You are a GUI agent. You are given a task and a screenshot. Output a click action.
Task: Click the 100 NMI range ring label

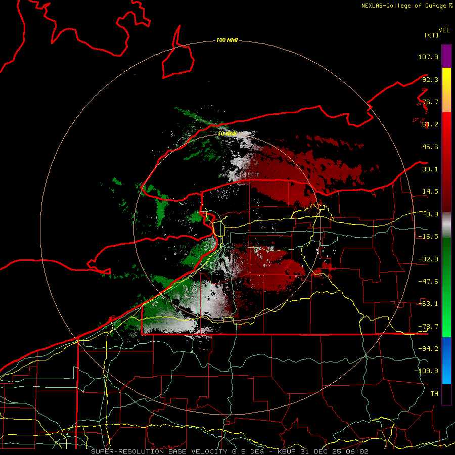point(227,40)
